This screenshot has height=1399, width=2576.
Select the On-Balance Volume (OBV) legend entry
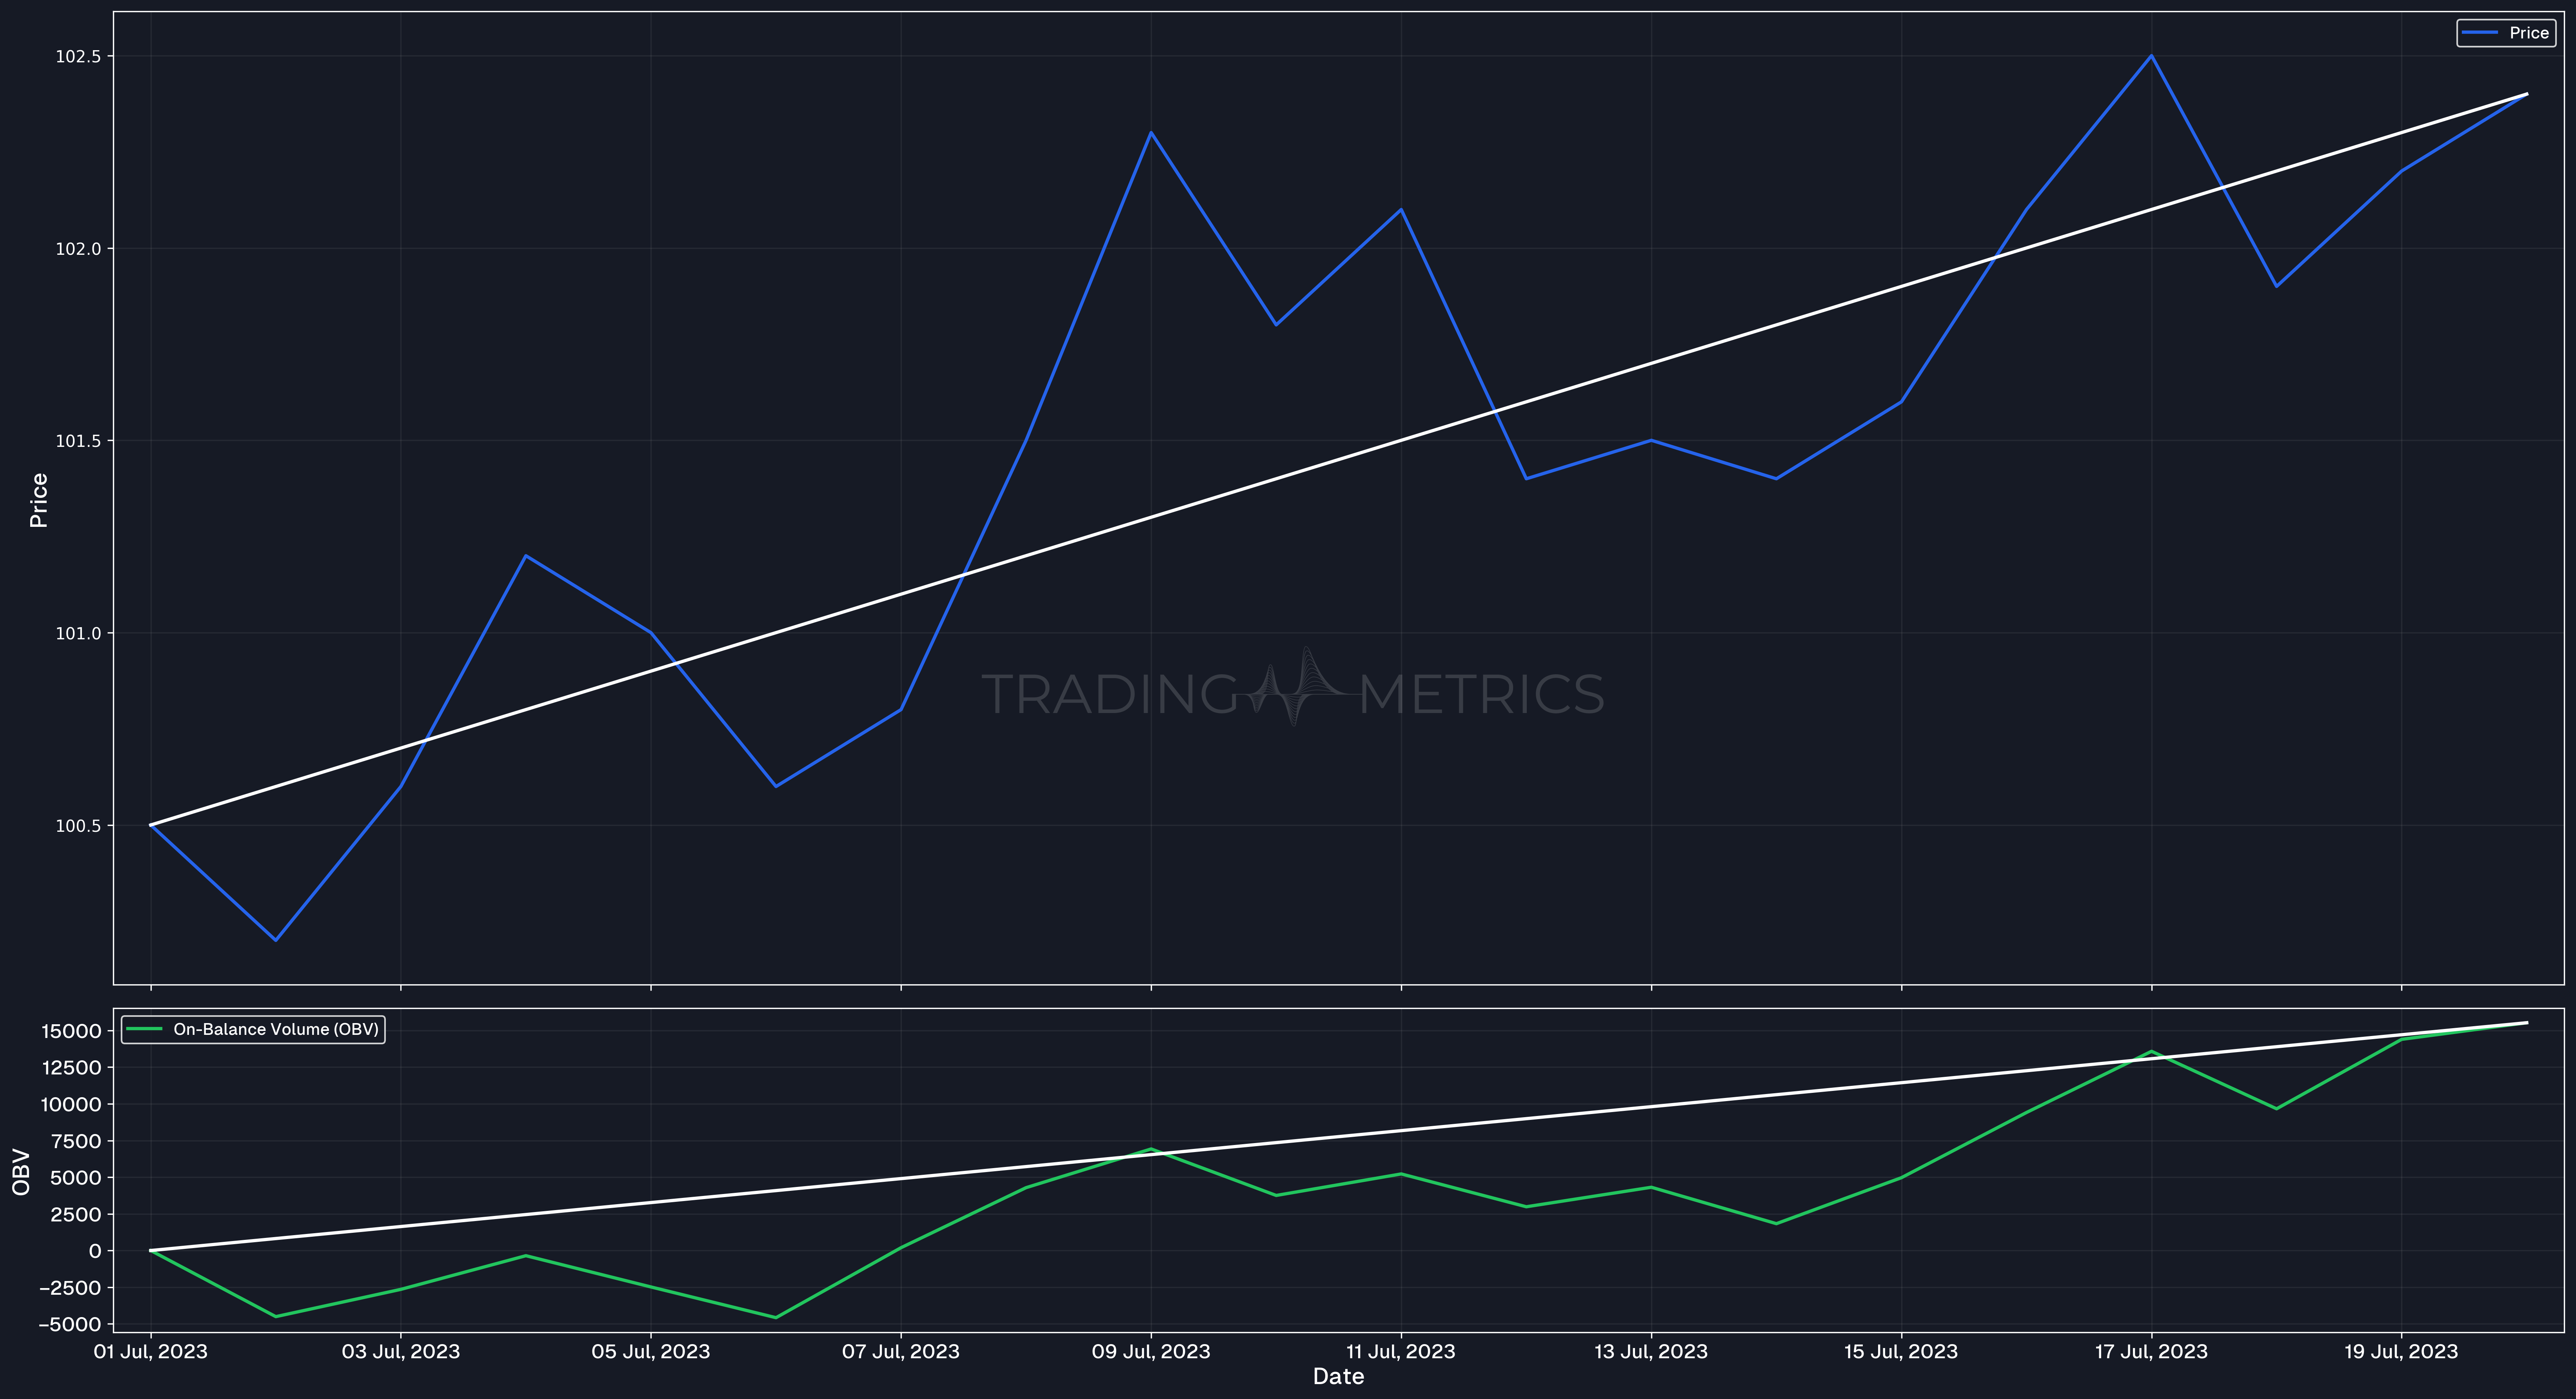(x=253, y=1029)
